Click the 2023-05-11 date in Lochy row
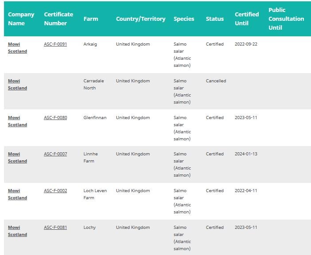 (x=246, y=227)
